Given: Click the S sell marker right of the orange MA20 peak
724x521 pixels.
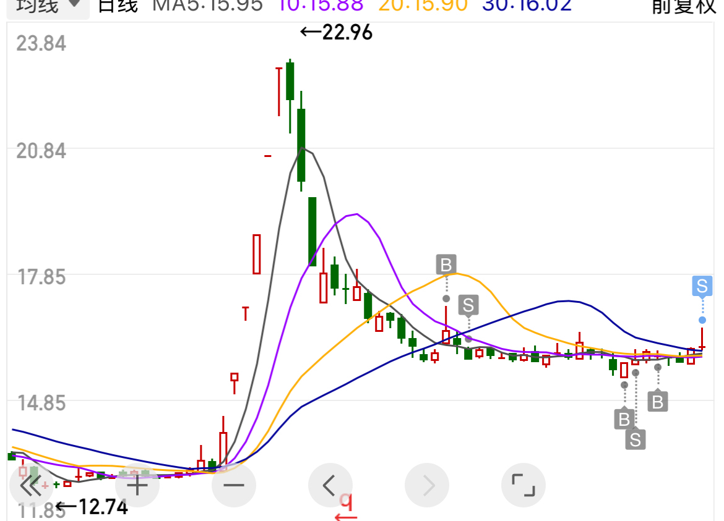Looking at the screenshot, I should click(468, 305).
